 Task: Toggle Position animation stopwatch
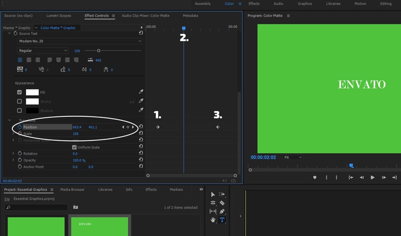pyautogui.click(x=20, y=127)
